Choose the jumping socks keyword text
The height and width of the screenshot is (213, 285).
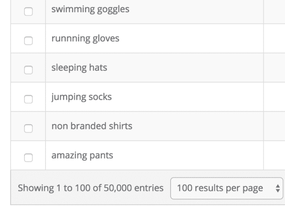pos(82,97)
